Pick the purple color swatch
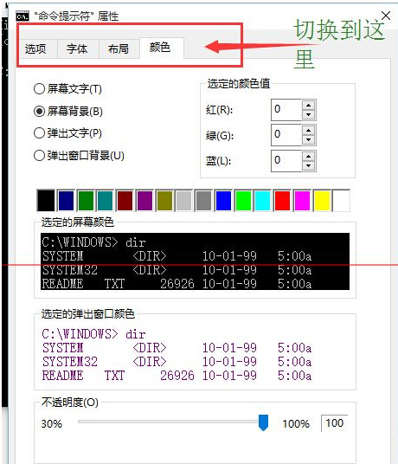 pos(144,201)
